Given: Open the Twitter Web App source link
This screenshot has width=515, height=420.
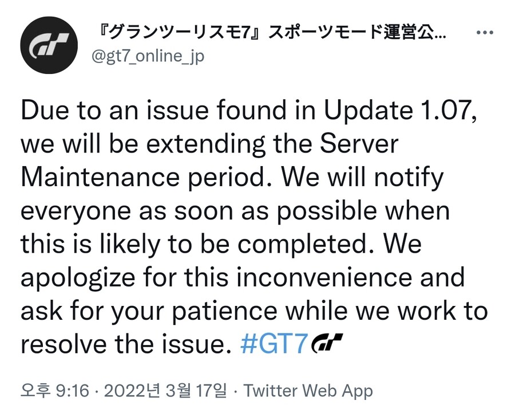Looking at the screenshot, I should click(308, 391).
